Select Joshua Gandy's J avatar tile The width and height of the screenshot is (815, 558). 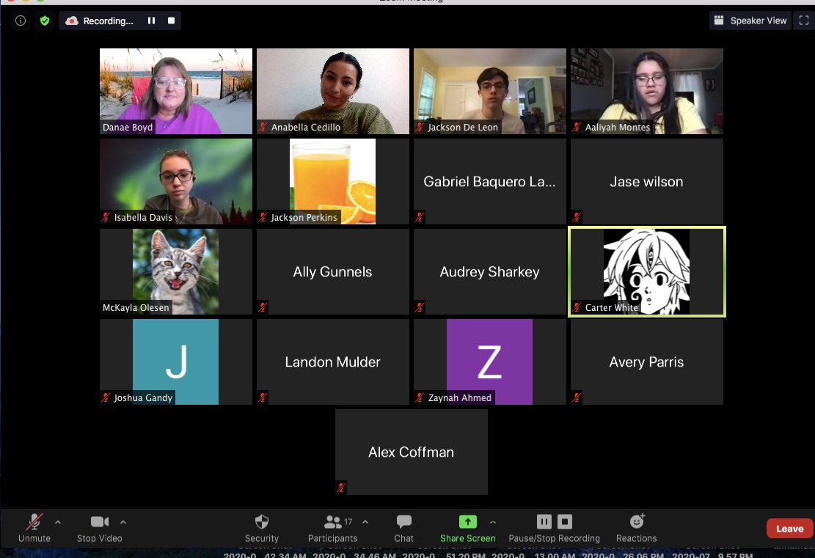click(x=175, y=361)
